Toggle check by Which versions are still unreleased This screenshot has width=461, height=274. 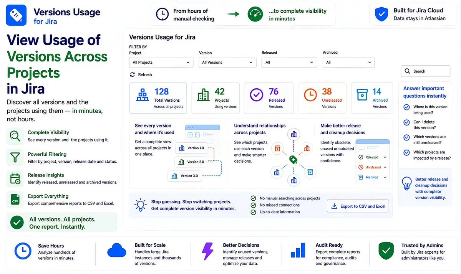point(406,137)
